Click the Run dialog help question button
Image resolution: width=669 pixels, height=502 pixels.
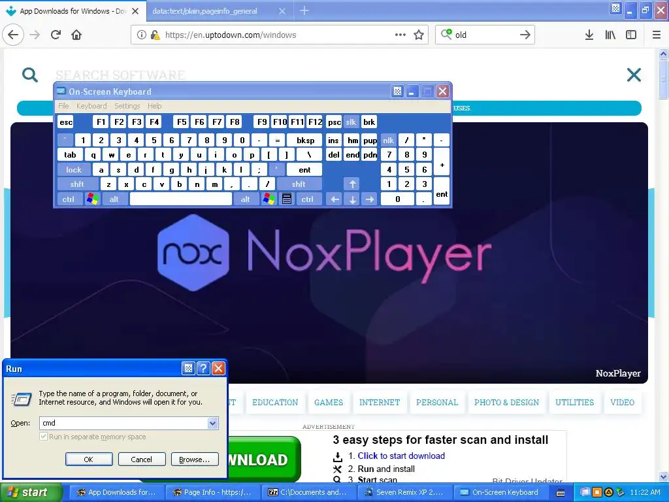click(x=204, y=369)
